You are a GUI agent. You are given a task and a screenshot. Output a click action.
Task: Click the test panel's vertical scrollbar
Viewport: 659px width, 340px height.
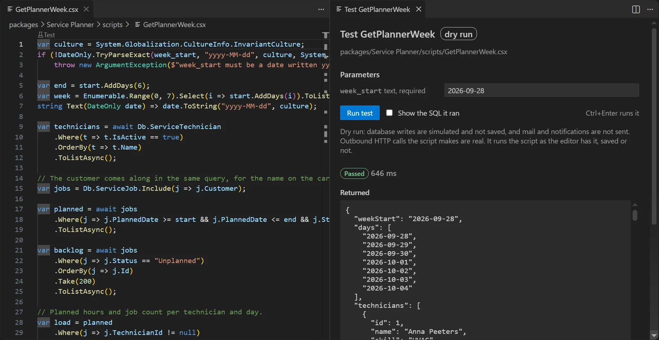(654, 126)
